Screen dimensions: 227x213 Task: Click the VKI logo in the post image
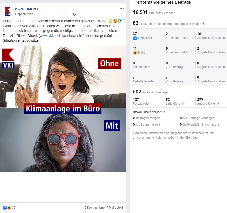(x=8, y=58)
